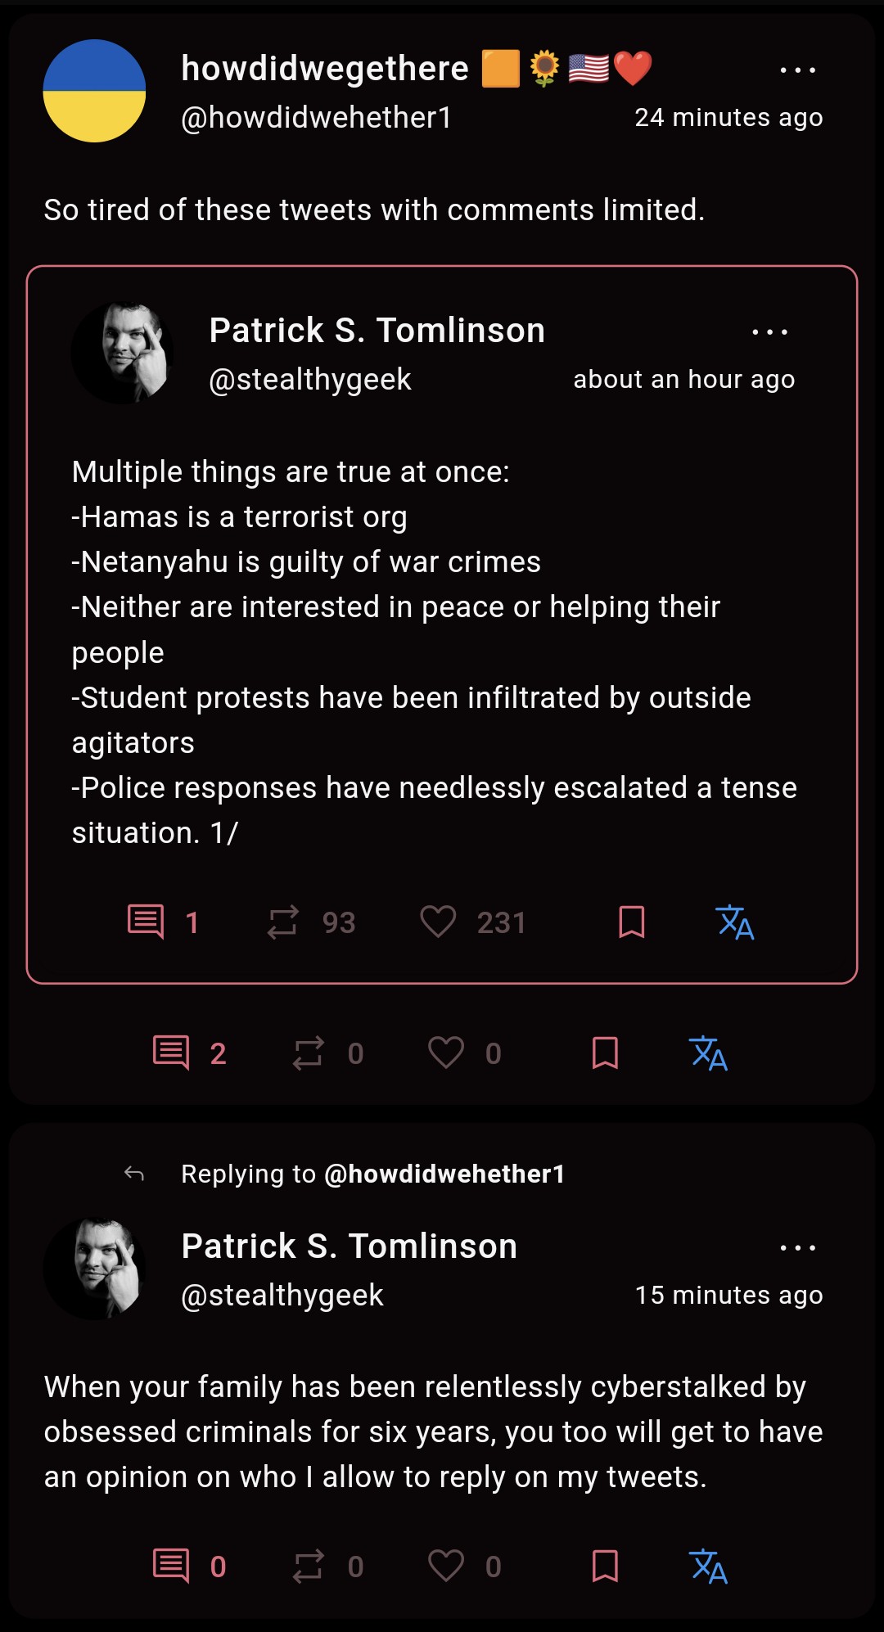Open replies on howdidwegethere's post
This screenshot has width=884, height=1632.
[x=171, y=1053]
